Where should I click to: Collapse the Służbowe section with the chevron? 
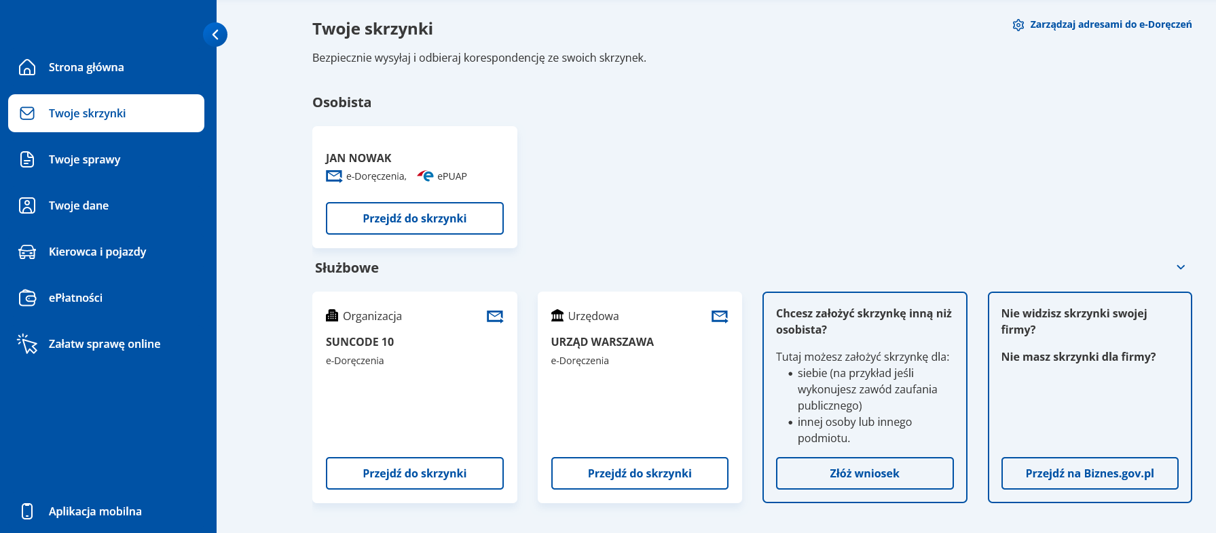pyautogui.click(x=1181, y=267)
